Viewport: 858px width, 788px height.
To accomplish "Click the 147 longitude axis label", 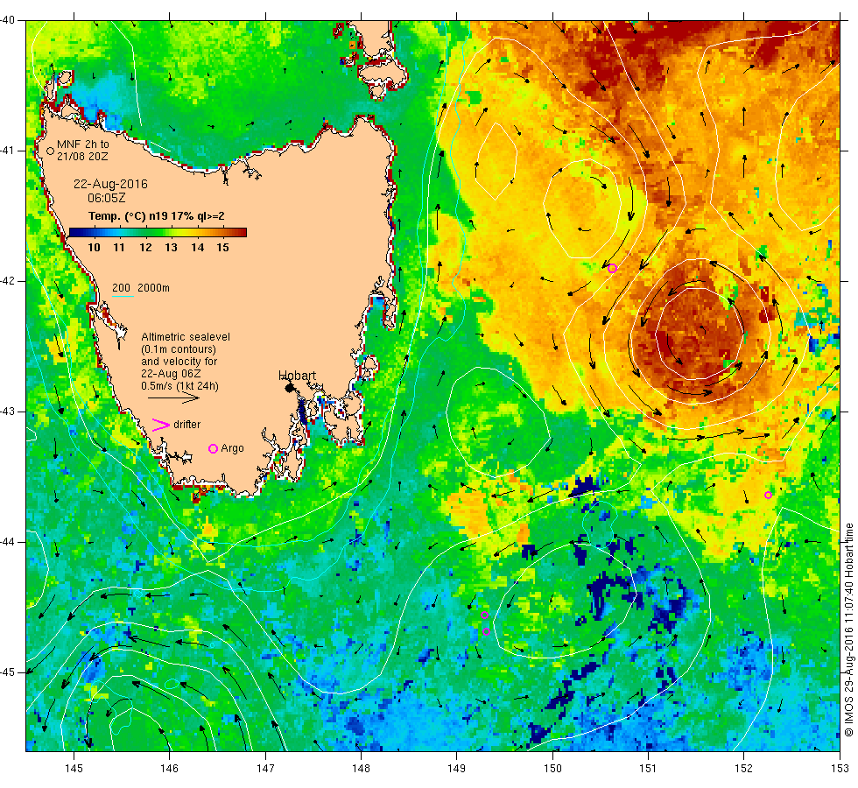I will 265,769.
